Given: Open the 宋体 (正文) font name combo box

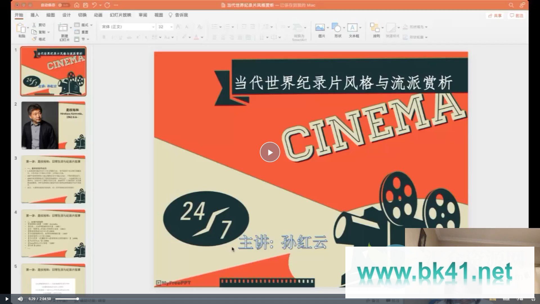Looking at the screenshot, I should click(x=128, y=27).
